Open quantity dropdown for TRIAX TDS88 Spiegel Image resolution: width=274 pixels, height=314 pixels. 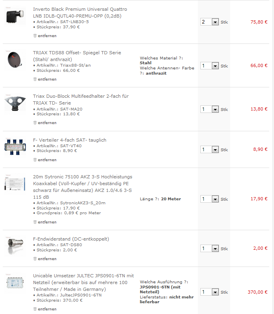coord(215,66)
